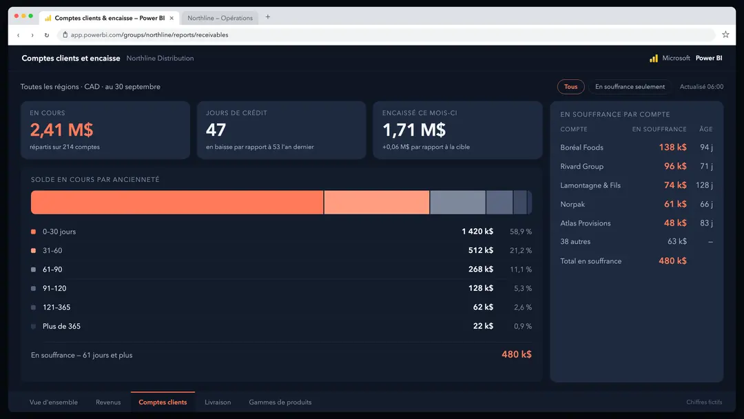Image resolution: width=744 pixels, height=419 pixels.
Task: Click the 31-60 light orange bar segment
Action: pos(377,203)
